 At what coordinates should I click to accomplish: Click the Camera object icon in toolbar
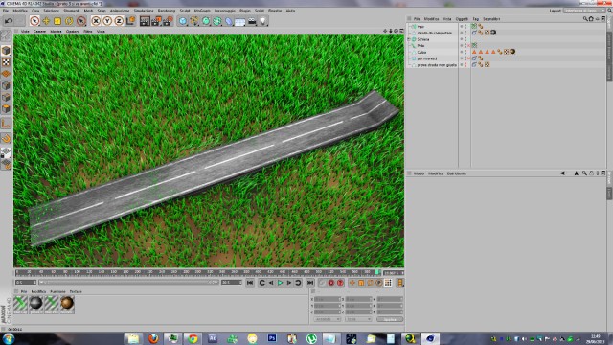pyautogui.click(x=252, y=21)
